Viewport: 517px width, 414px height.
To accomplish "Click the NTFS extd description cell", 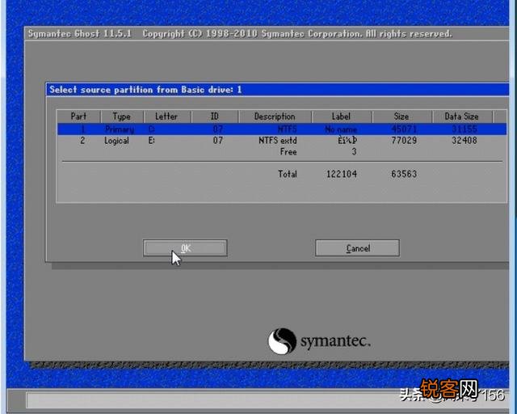I will (278, 141).
